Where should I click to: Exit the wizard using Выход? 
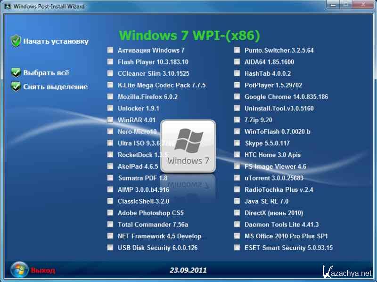43,270
